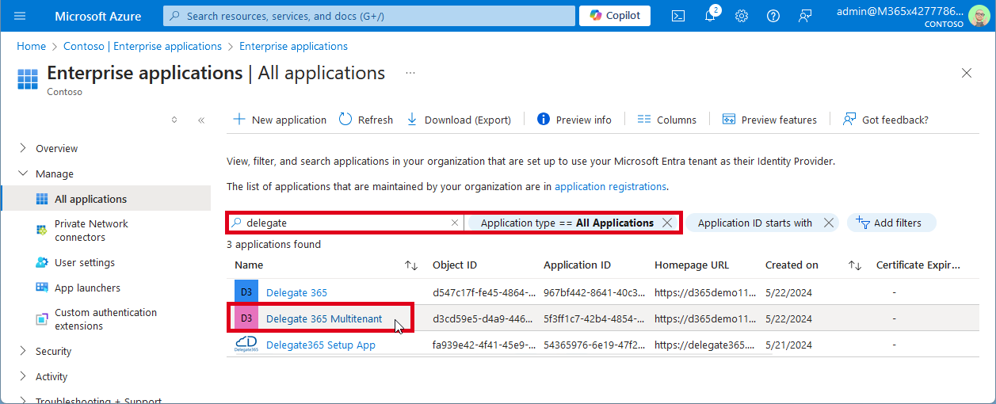The image size is (996, 404).
Task: Open portal settings gear icon
Action: [x=742, y=16]
